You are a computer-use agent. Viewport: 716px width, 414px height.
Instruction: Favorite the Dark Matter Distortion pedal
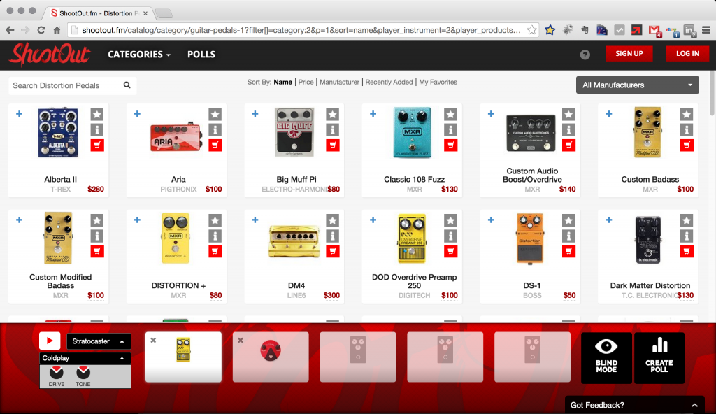687,220
